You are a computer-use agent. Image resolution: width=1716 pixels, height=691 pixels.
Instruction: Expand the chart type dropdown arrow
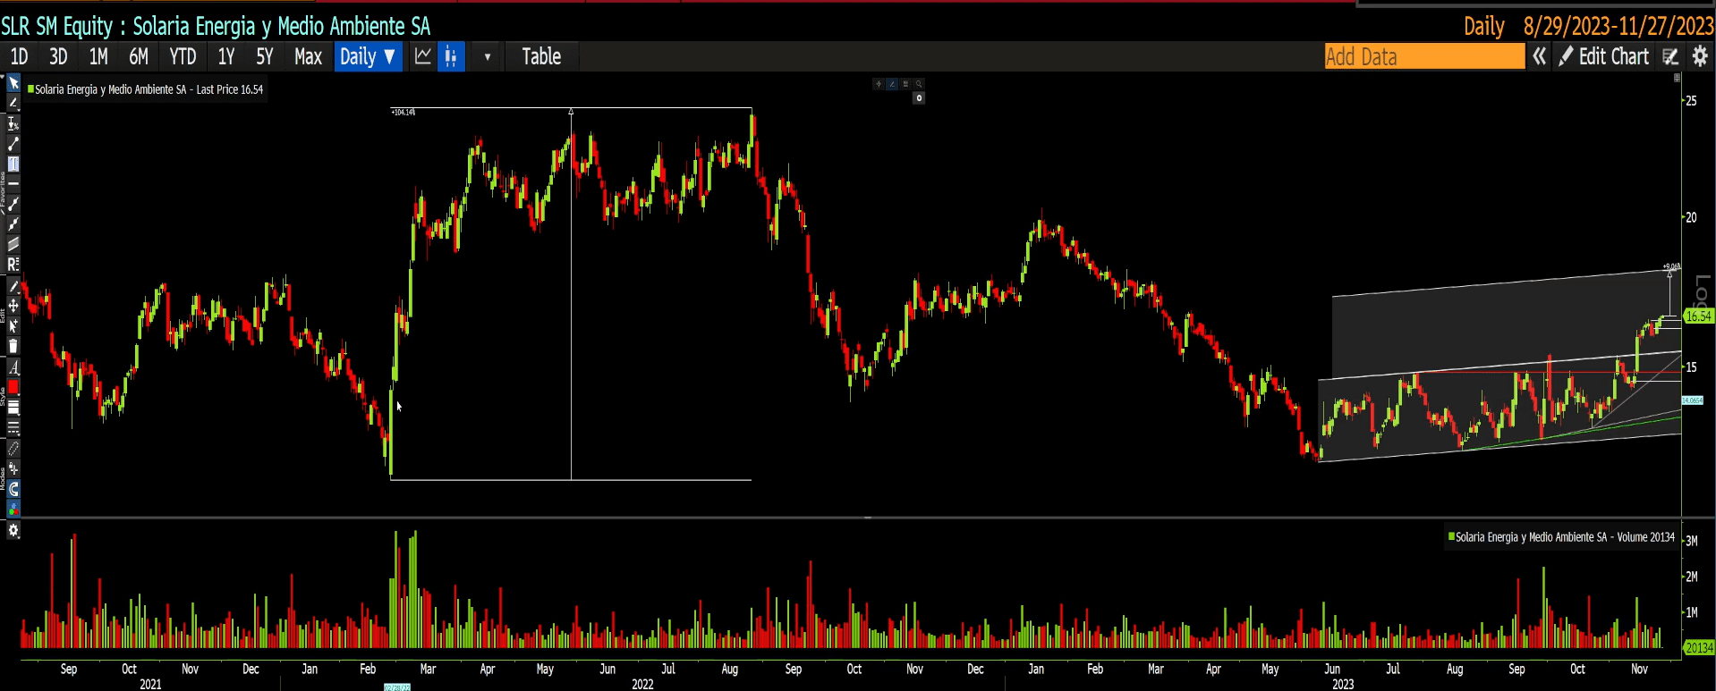pos(488,56)
